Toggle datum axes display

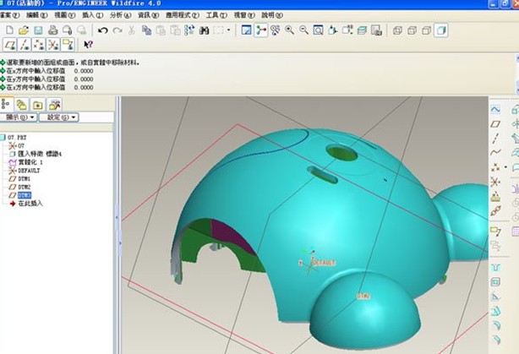point(25,45)
